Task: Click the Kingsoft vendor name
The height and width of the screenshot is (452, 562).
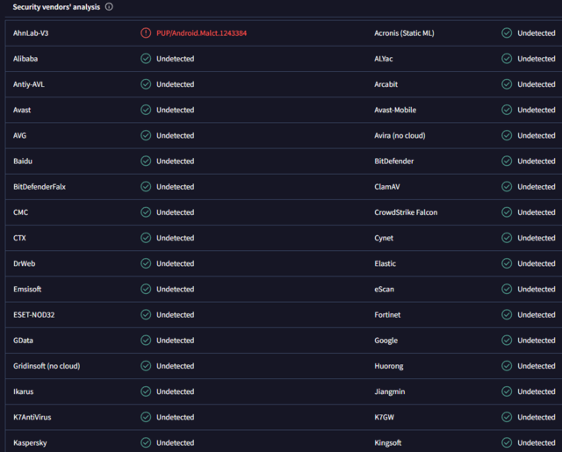Action: click(x=388, y=442)
